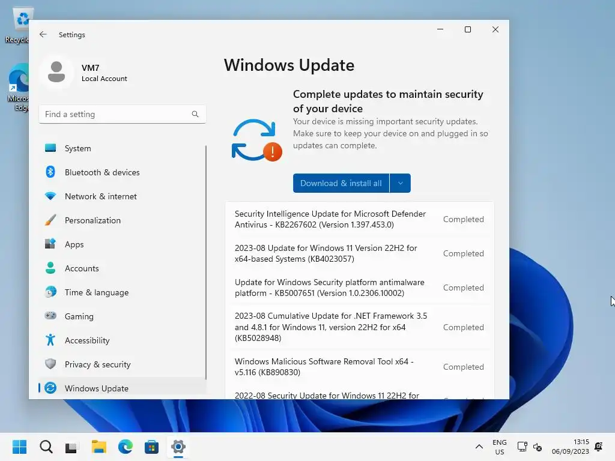The height and width of the screenshot is (461, 615).
Task: Click the Find a setting search field
Action: coord(122,114)
